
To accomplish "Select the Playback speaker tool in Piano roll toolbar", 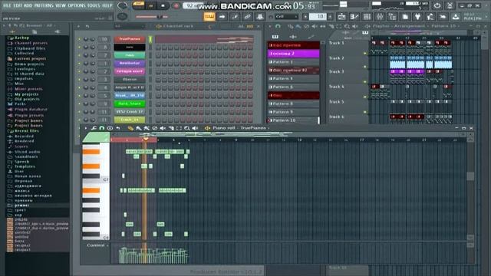I will coord(195,128).
